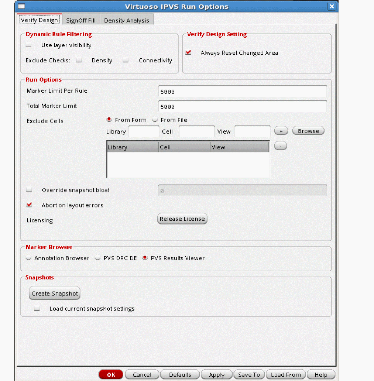
Task: Close the IPVS Run Options dialog
Action: (332, 7)
